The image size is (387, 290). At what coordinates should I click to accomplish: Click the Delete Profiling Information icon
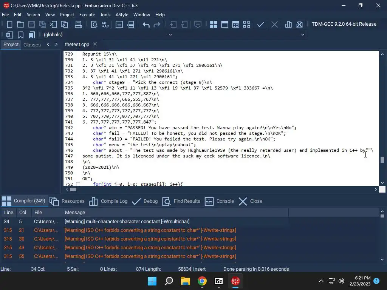(x=299, y=25)
